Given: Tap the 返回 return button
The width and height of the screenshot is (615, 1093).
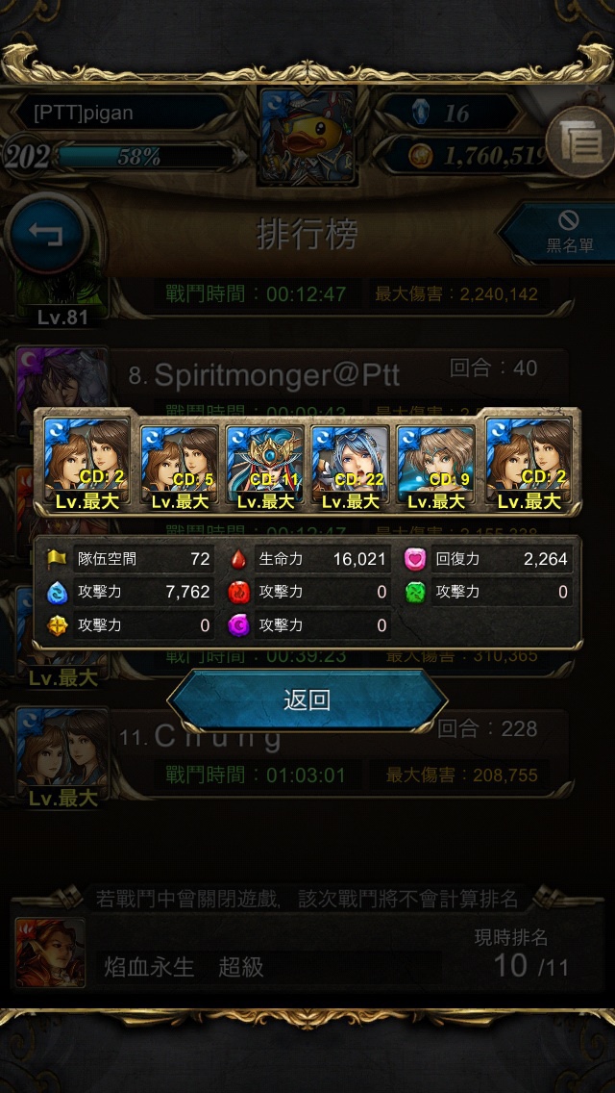Looking at the screenshot, I should 307,700.
